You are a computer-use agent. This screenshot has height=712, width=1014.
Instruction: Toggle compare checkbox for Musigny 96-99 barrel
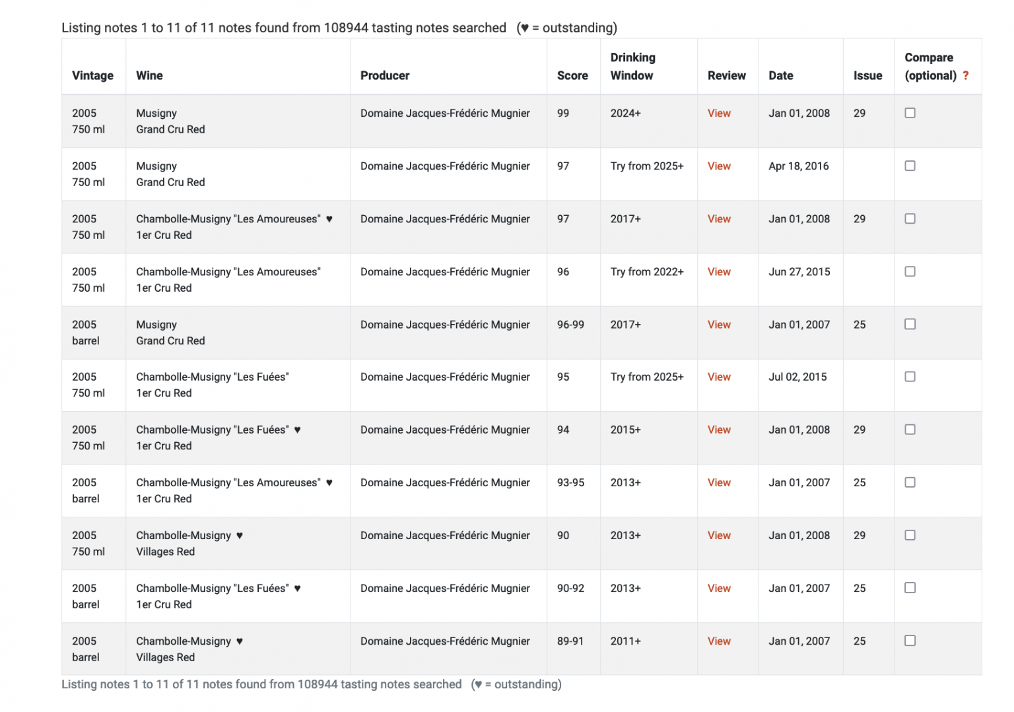point(910,324)
